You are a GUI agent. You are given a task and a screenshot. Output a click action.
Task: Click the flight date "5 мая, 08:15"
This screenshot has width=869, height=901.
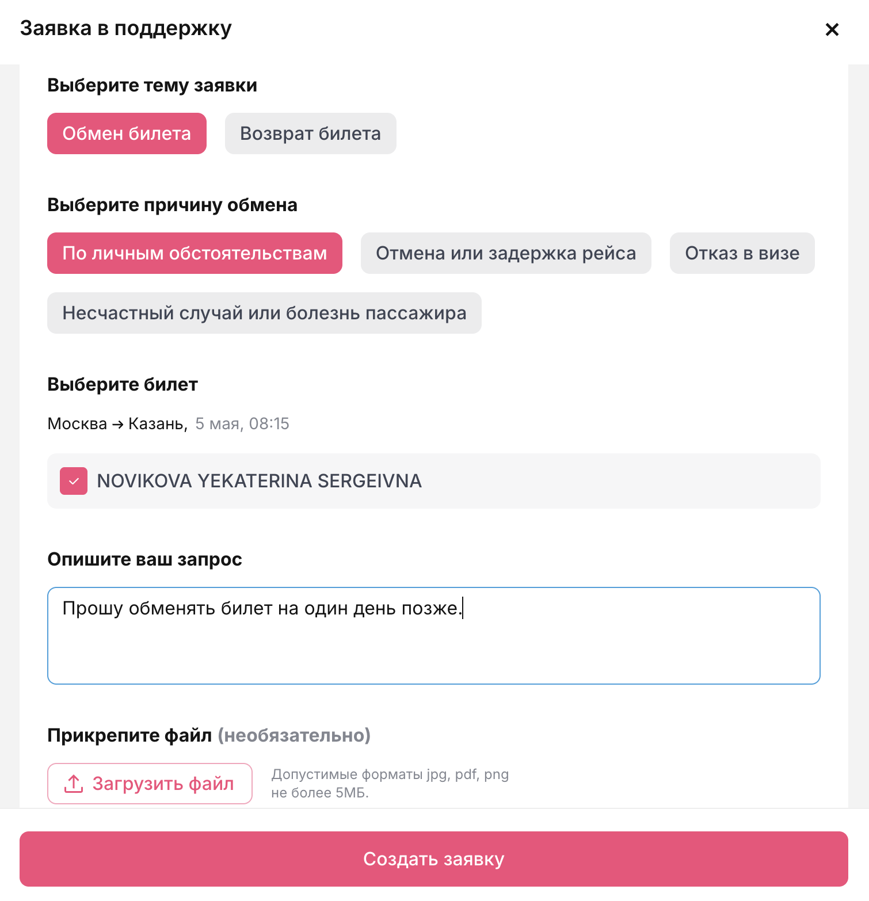242,424
